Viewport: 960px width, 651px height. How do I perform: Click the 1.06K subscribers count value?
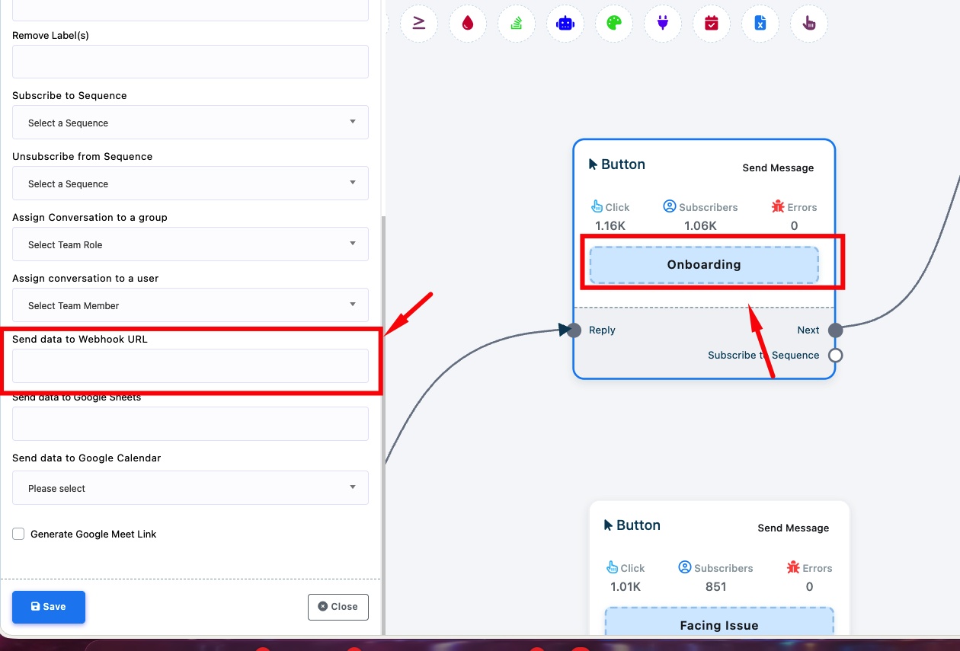[700, 225]
